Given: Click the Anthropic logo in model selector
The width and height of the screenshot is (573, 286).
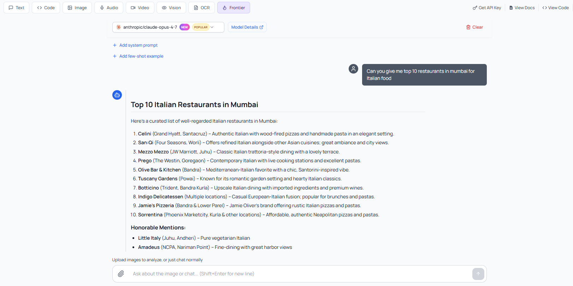Looking at the screenshot, I should pos(119,27).
